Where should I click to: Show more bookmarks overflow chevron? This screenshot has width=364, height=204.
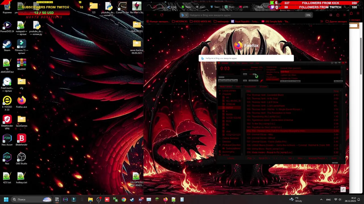coord(322,21)
